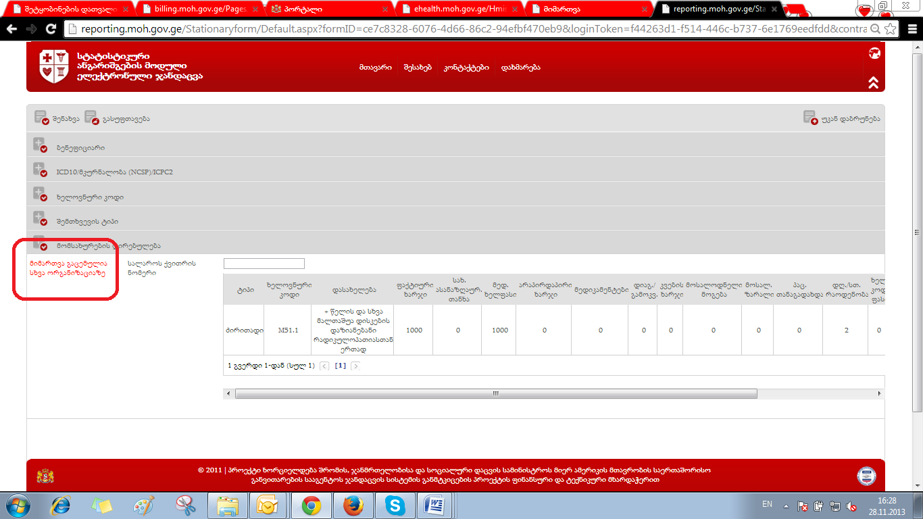This screenshot has width=923, height=519.
Task: Collapse the header using the double-chevron arrow
Action: [874, 83]
